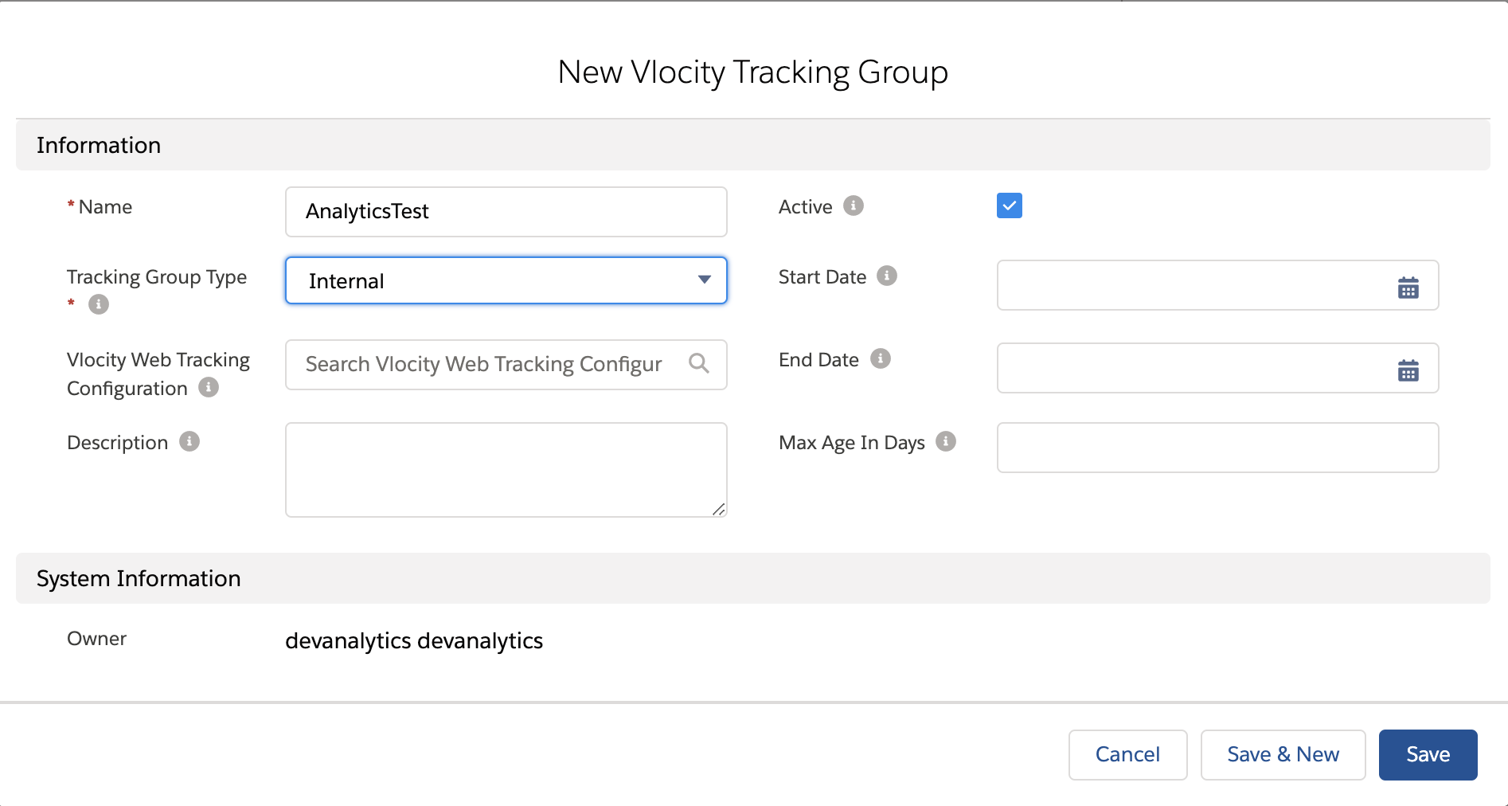
Task: Click the Max Age In Days info icon
Action: coord(946,441)
